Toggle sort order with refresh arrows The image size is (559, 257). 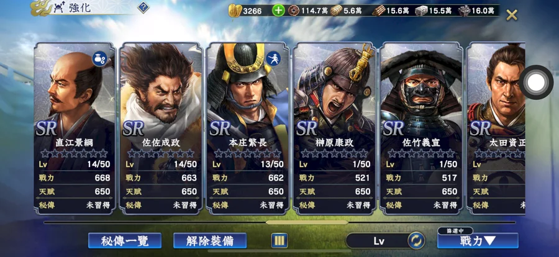(x=416, y=241)
